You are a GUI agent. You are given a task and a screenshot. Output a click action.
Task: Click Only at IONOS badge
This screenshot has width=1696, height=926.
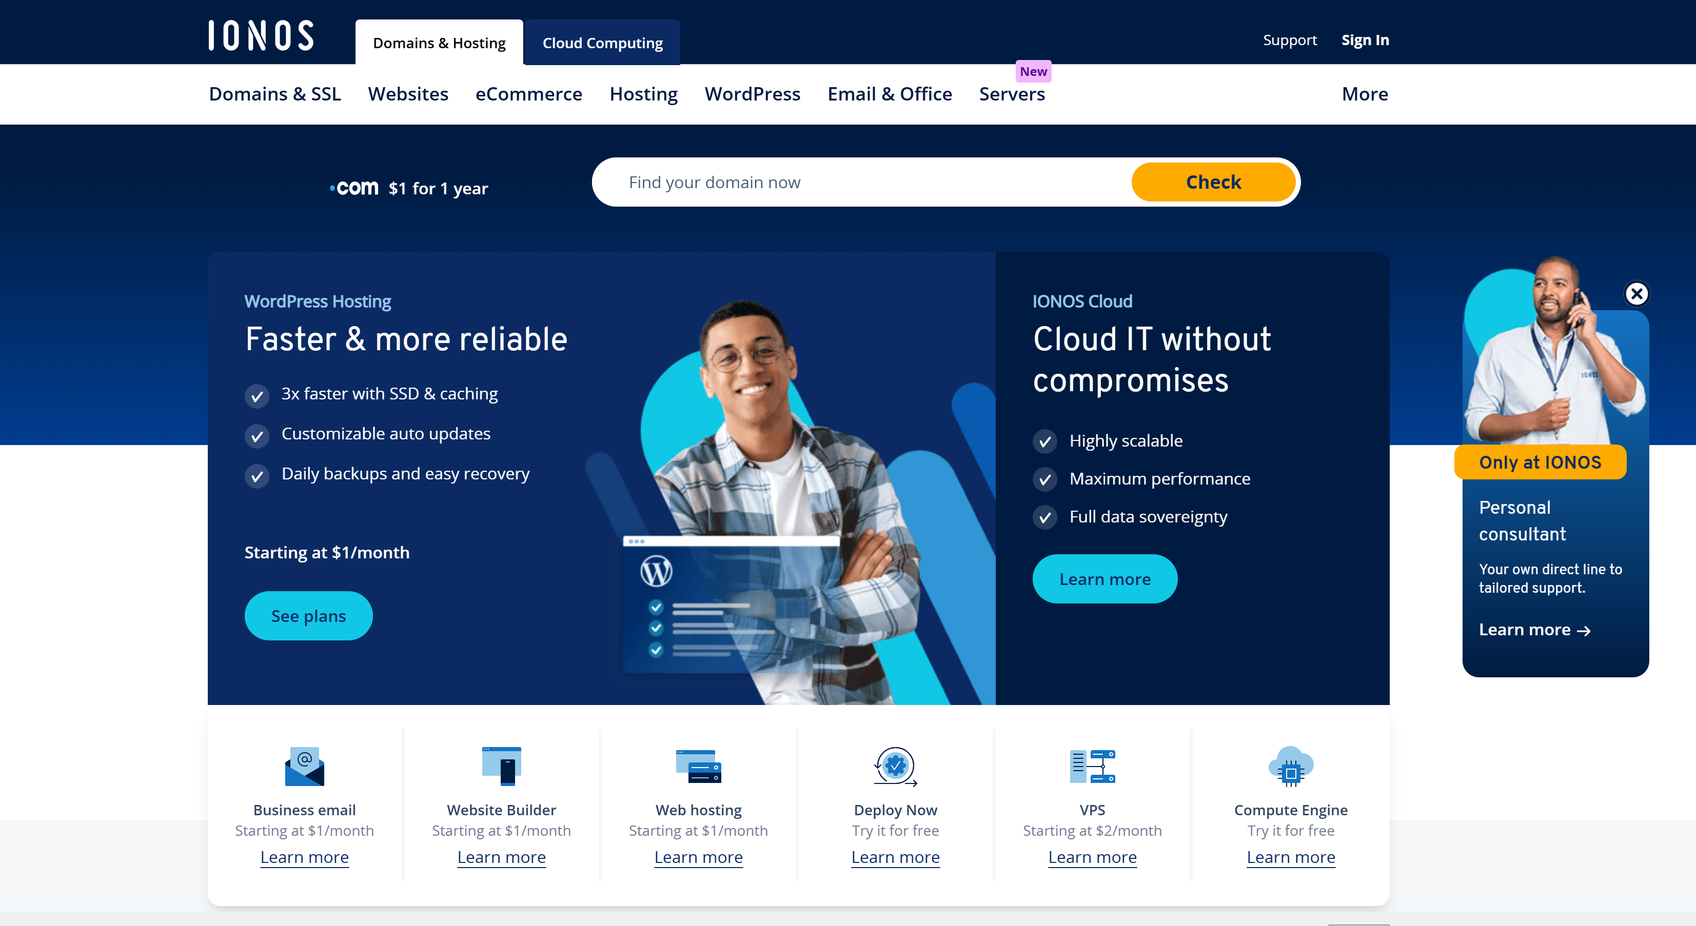(1540, 462)
